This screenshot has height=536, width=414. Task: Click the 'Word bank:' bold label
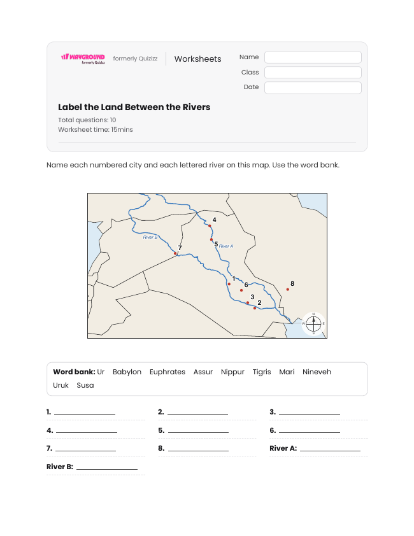tap(75, 372)
